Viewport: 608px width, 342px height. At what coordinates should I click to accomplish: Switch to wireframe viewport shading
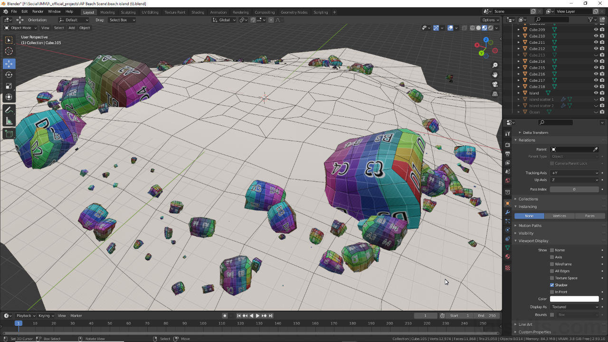coord(472,28)
